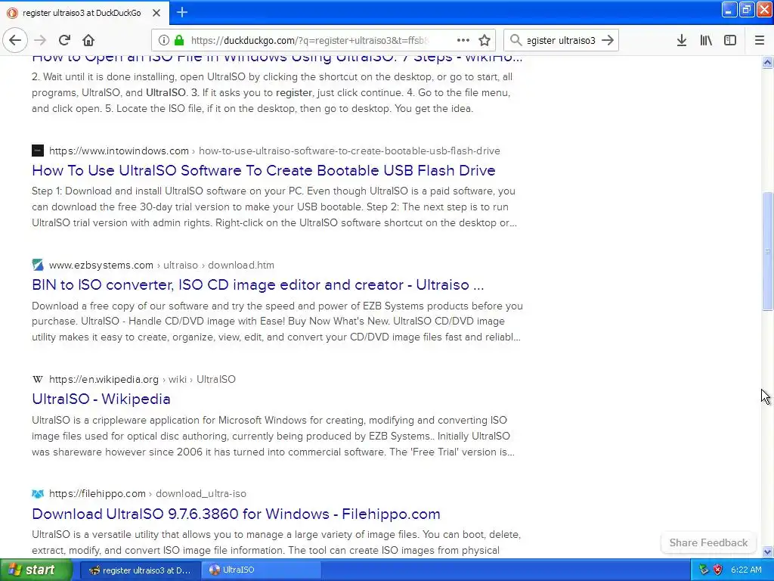This screenshot has width=774, height=581.
Task: Go back to the previous page
Action: [x=15, y=40]
